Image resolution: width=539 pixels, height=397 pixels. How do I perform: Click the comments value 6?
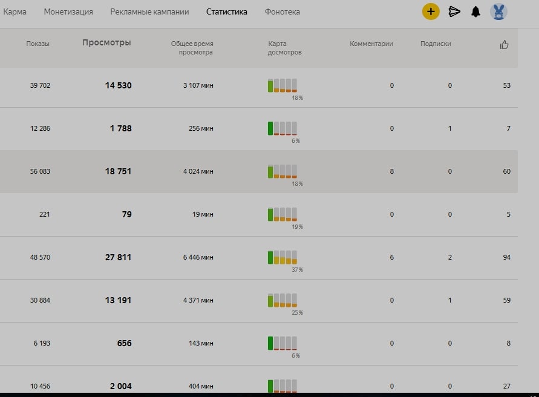click(x=391, y=257)
